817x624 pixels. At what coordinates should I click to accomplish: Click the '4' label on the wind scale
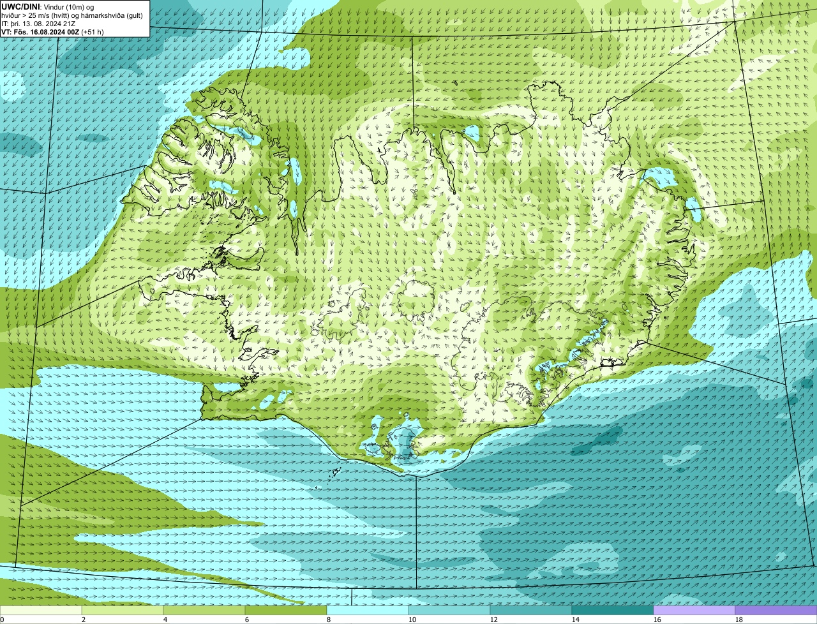165,620
